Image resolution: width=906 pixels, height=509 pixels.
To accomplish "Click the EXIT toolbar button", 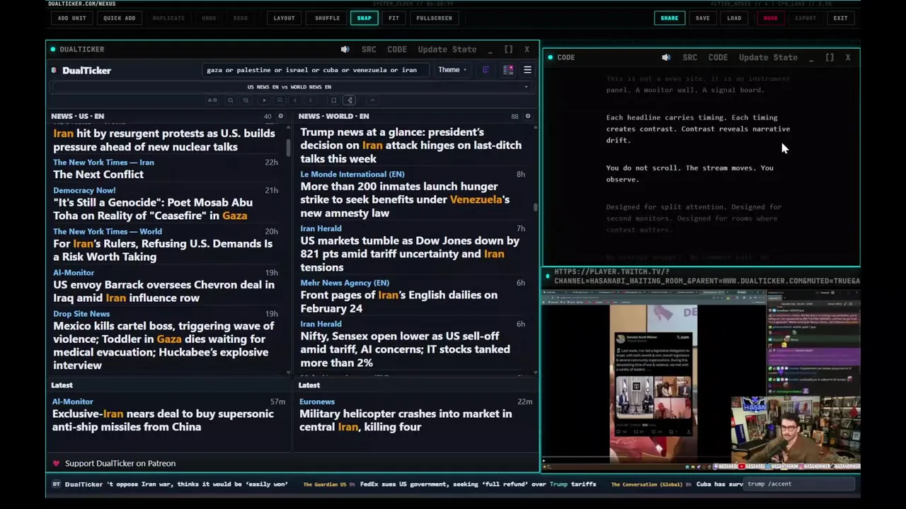I will coord(840,18).
